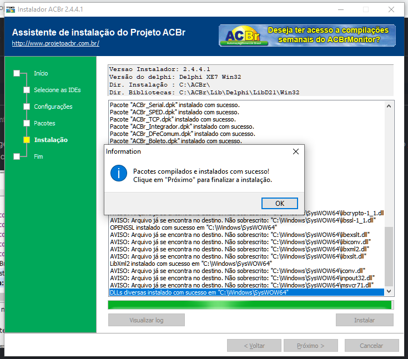Screen dimensions: 408x359
Task: Minimize the Instalador ACBr window
Action: pos(341,9)
